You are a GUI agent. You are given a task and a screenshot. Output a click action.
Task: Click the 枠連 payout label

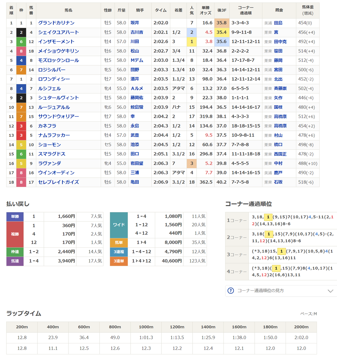pos(15,252)
